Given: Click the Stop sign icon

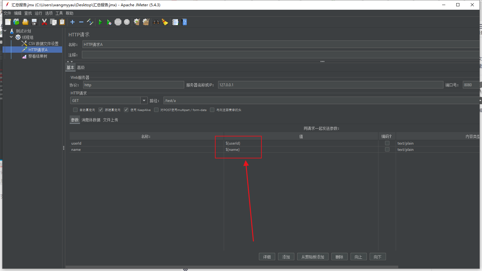Looking at the screenshot, I should (x=118, y=22).
